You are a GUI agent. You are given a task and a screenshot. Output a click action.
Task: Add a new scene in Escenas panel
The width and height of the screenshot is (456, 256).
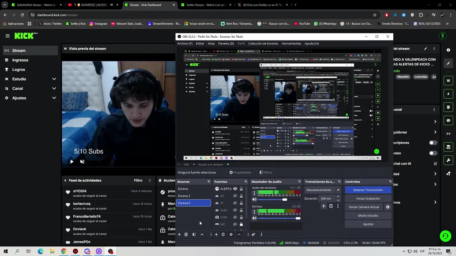(180, 234)
